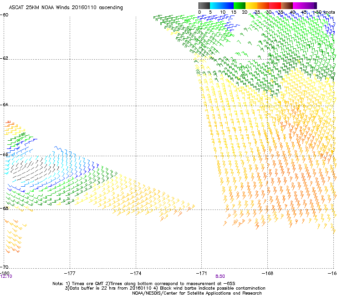Click the longitude label "-168"

pos(268,273)
